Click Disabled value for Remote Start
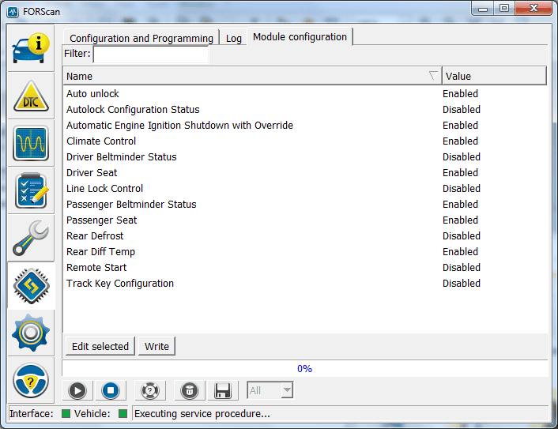558x429 pixels. pyautogui.click(x=462, y=268)
